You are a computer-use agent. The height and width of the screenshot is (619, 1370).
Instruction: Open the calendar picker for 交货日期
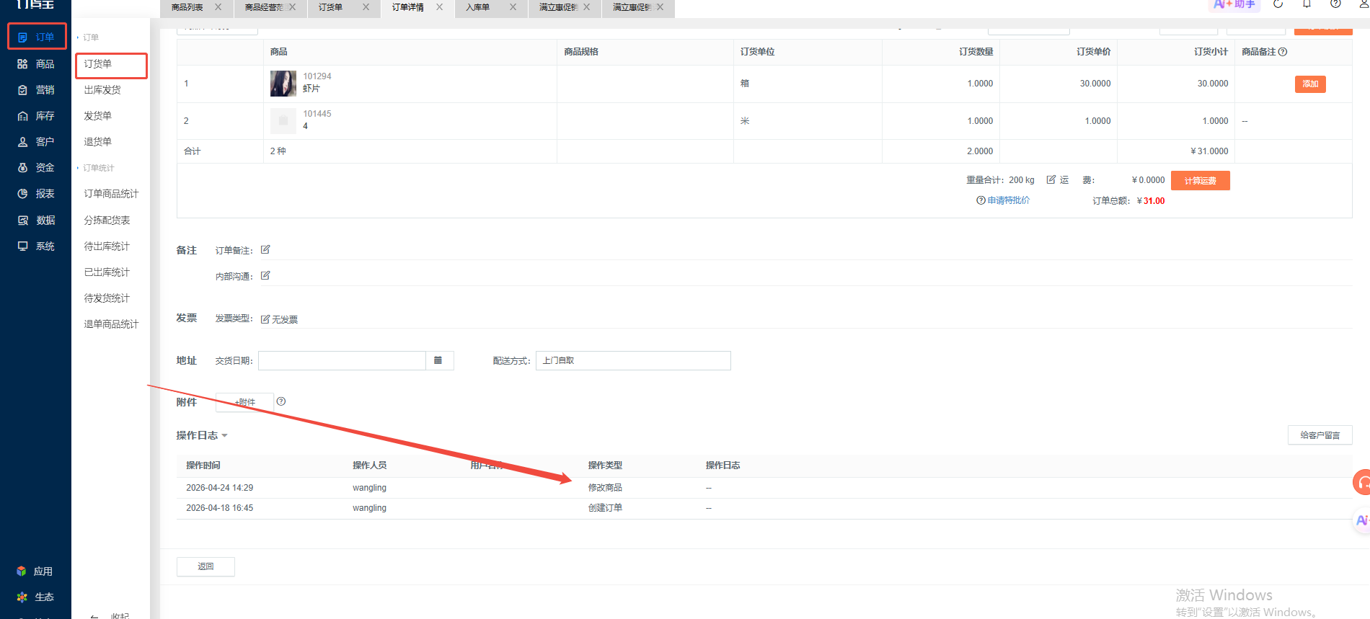[438, 360]
